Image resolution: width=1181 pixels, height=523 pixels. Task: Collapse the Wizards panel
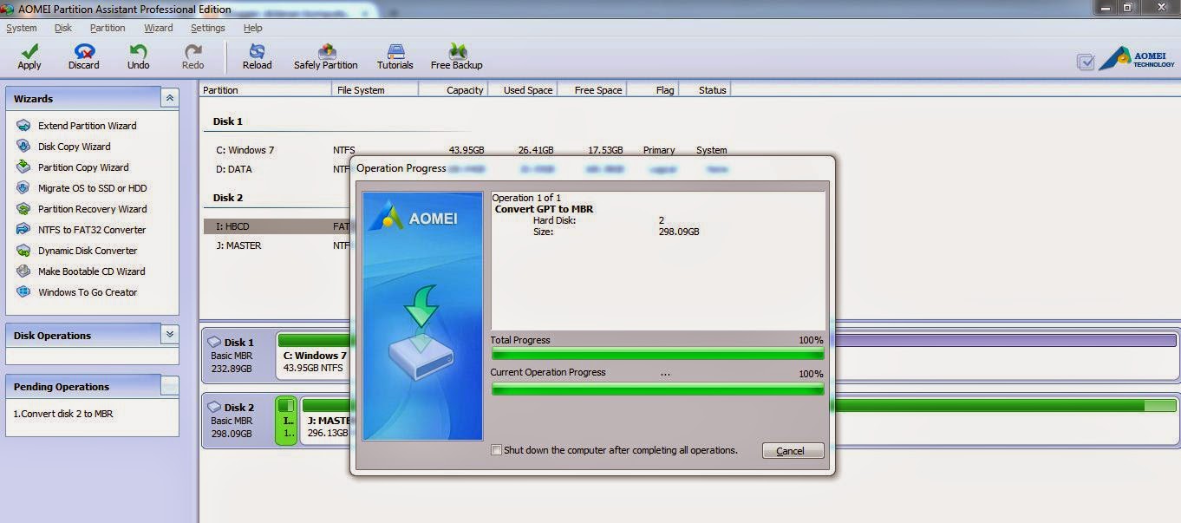pyautogui.click(x=170, y=99)
